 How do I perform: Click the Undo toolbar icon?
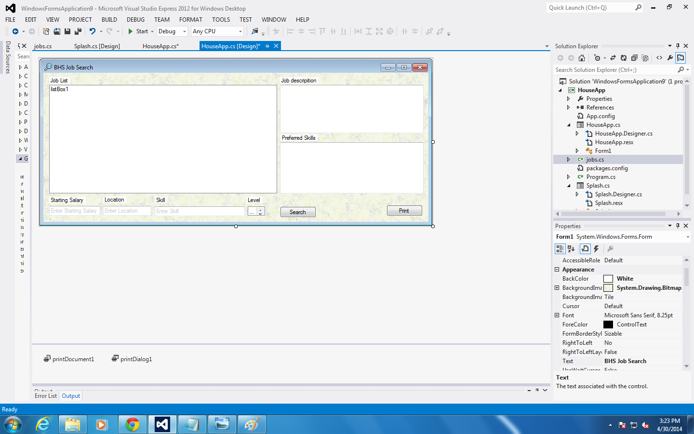[93, 31]
